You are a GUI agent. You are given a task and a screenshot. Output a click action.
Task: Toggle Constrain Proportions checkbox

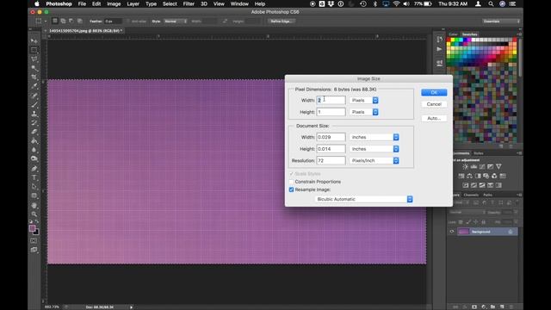point(291,182)
